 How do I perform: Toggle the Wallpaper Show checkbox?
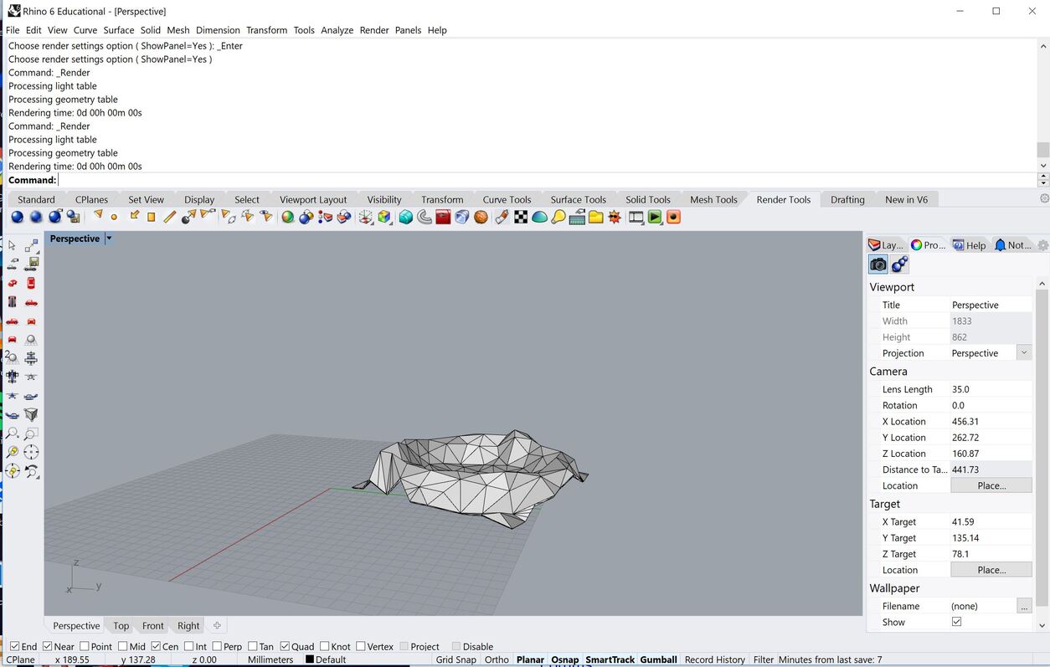pyautogui.click(x=956, y=622)
